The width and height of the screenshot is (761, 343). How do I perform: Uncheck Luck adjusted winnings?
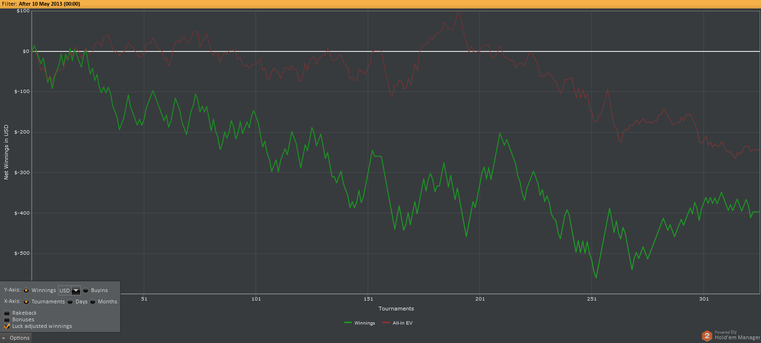pyautogui.click(x=7, y=326)
